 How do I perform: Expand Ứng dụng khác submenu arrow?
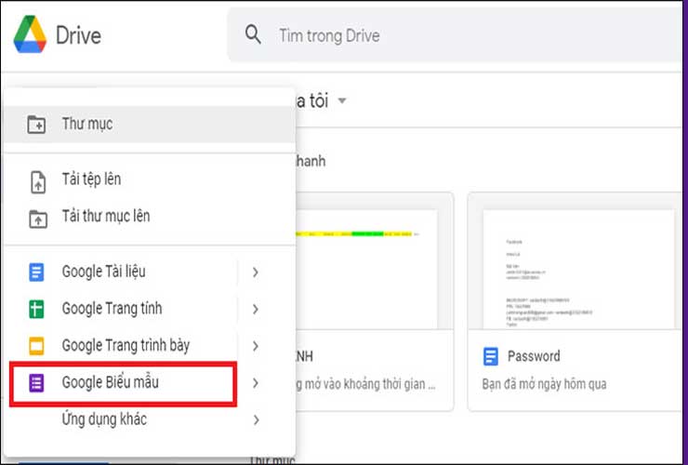(x=256, y=419)
